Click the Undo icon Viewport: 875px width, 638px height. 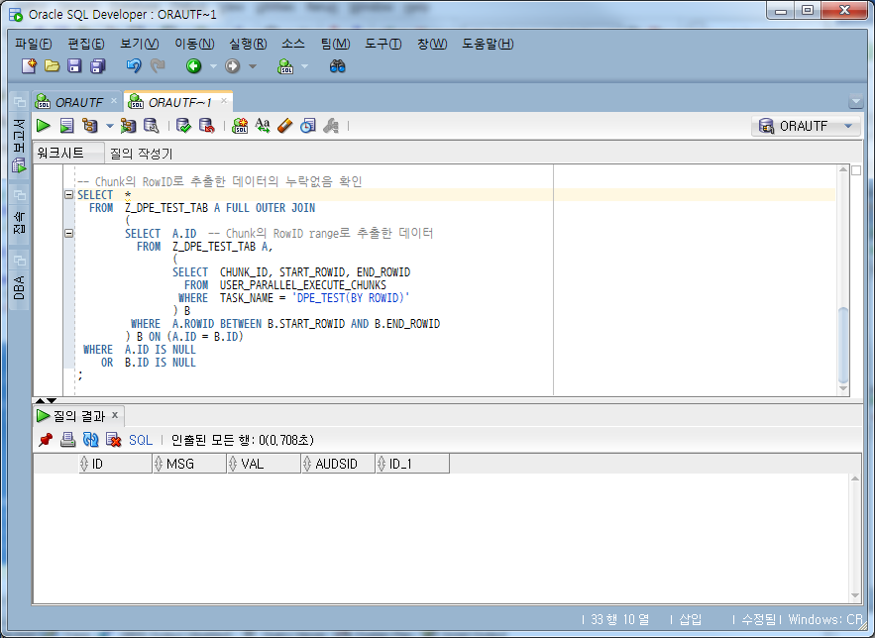(x=134, y=66)
